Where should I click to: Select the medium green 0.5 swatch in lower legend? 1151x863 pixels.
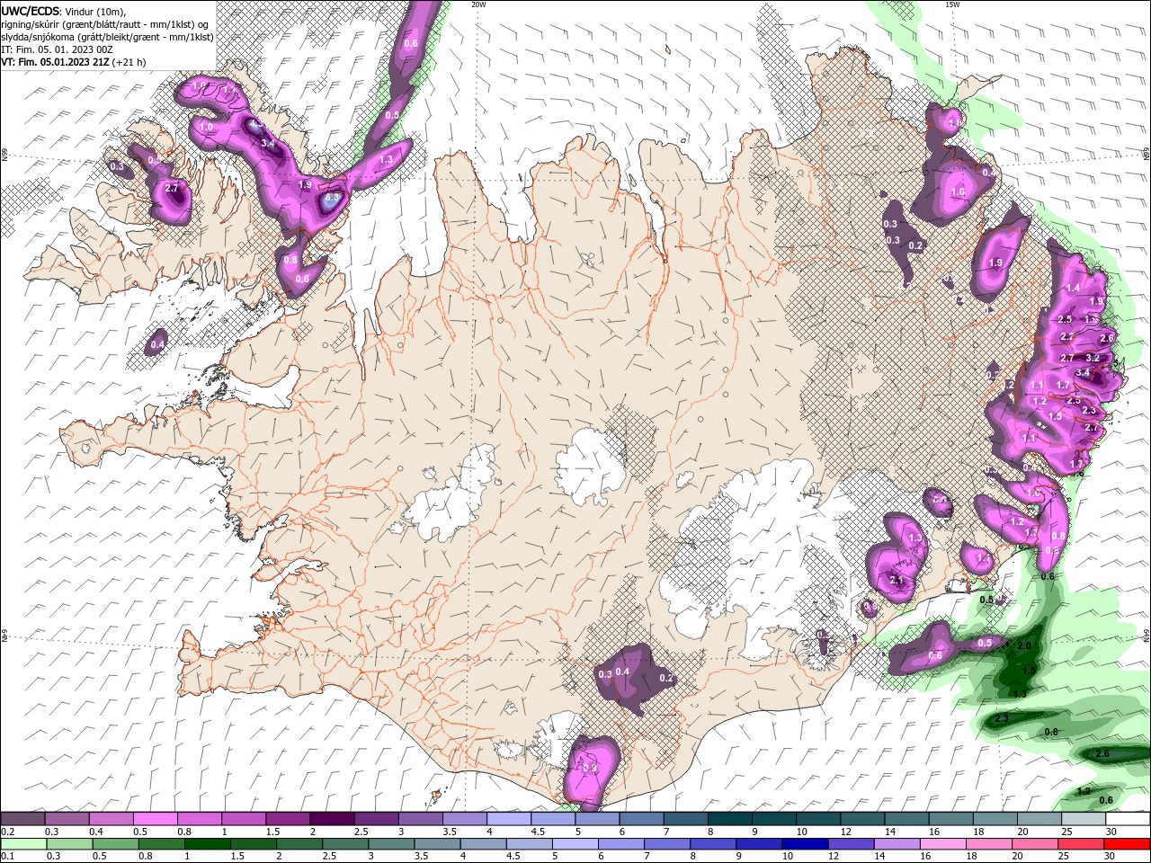pyautogui.click(x=115, y=844)
